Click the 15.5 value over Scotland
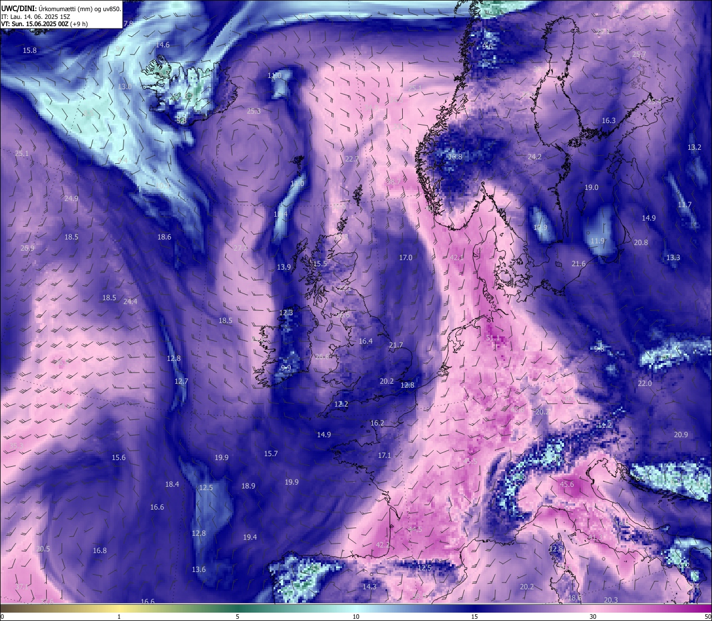 pyautogui.click(x=320, y=263)
